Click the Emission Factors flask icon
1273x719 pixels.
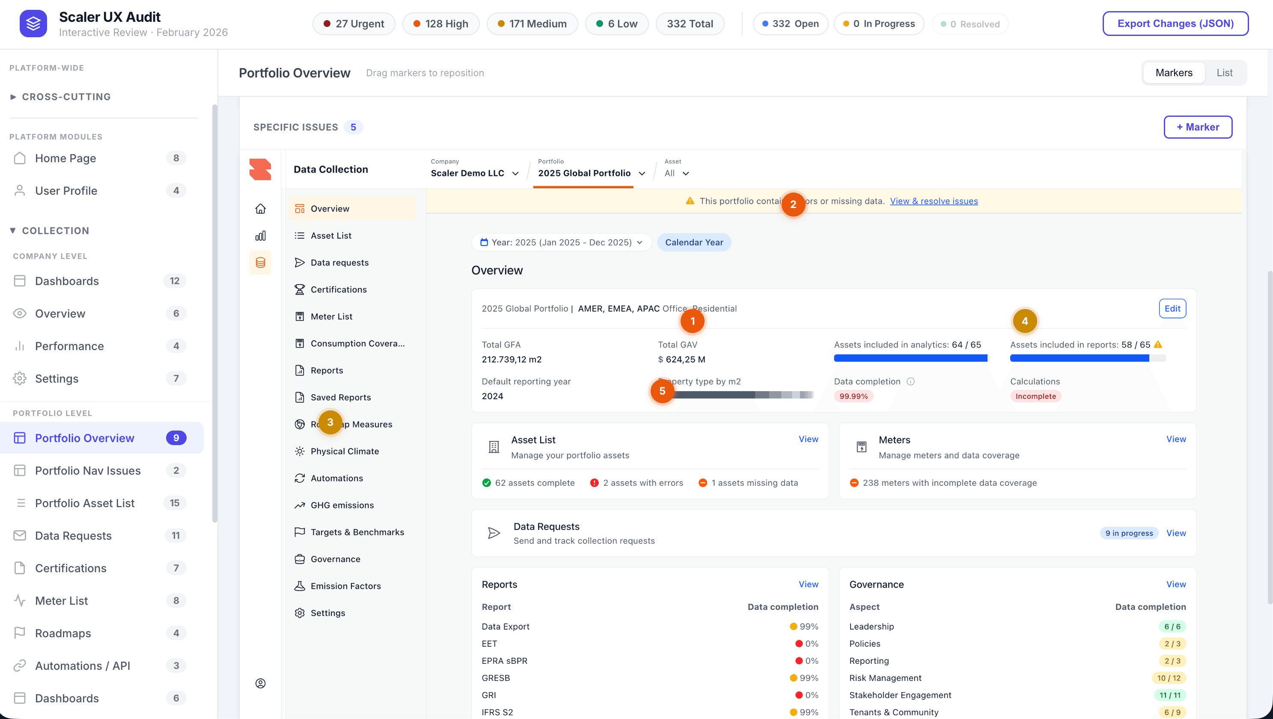[x=300, y=586]
